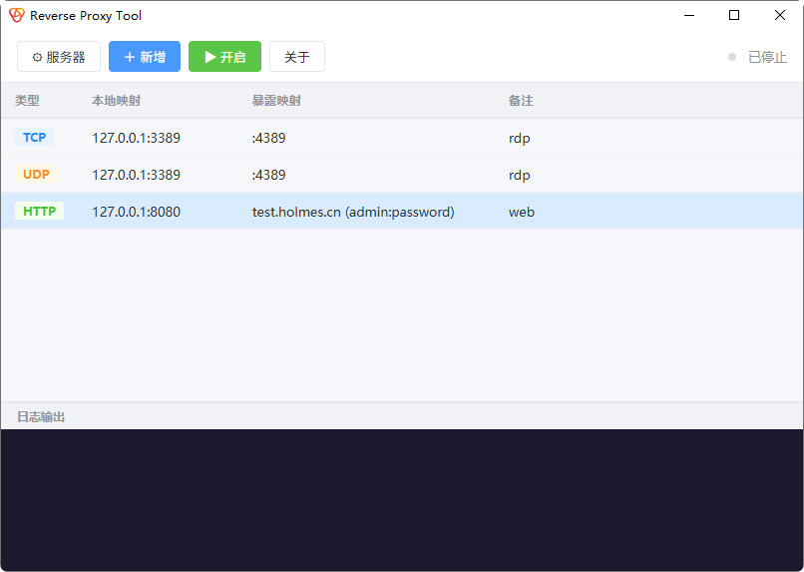Click the 本地映射 column header
Screen dimensions: 804x572
click(117, 101)
